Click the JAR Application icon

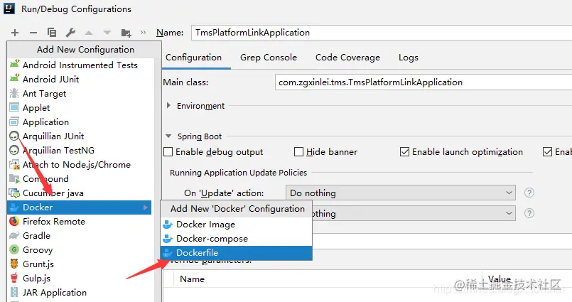[x=14, y=292]
